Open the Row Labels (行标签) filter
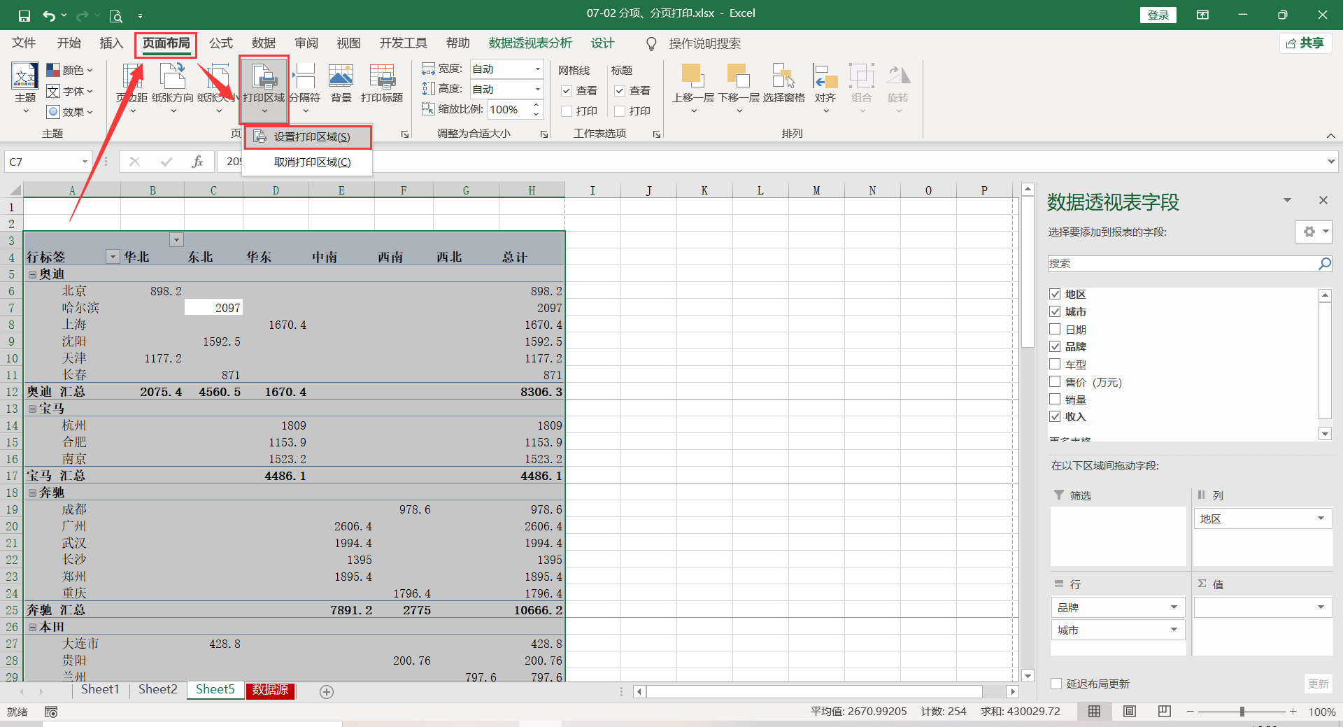The image size is (1343, 727). coord(113,257)
